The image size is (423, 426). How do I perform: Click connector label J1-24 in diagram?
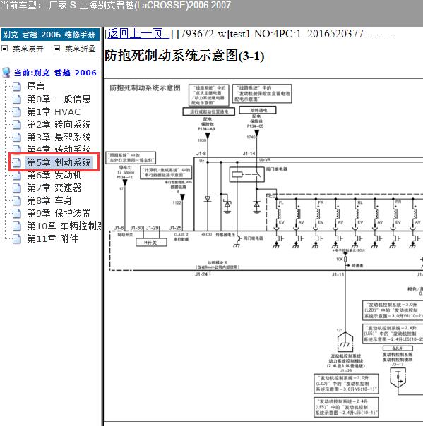click(x=201, y=274)
